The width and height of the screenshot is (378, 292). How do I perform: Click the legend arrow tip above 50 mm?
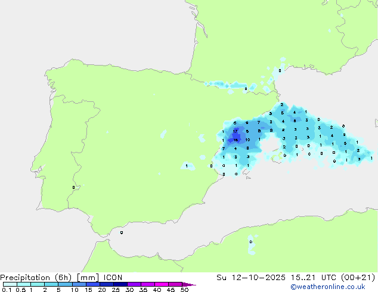[189, 284]
